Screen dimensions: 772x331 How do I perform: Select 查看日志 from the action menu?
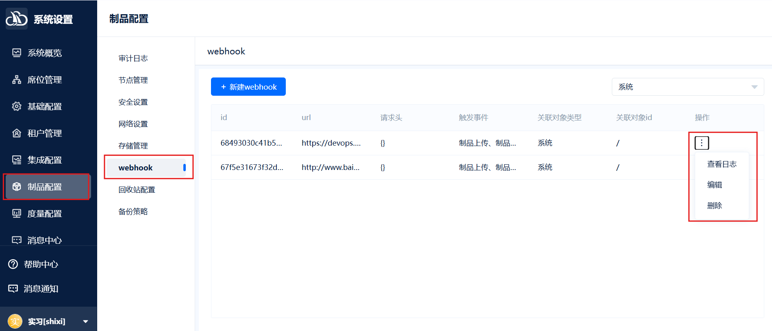tap(722, 164)
